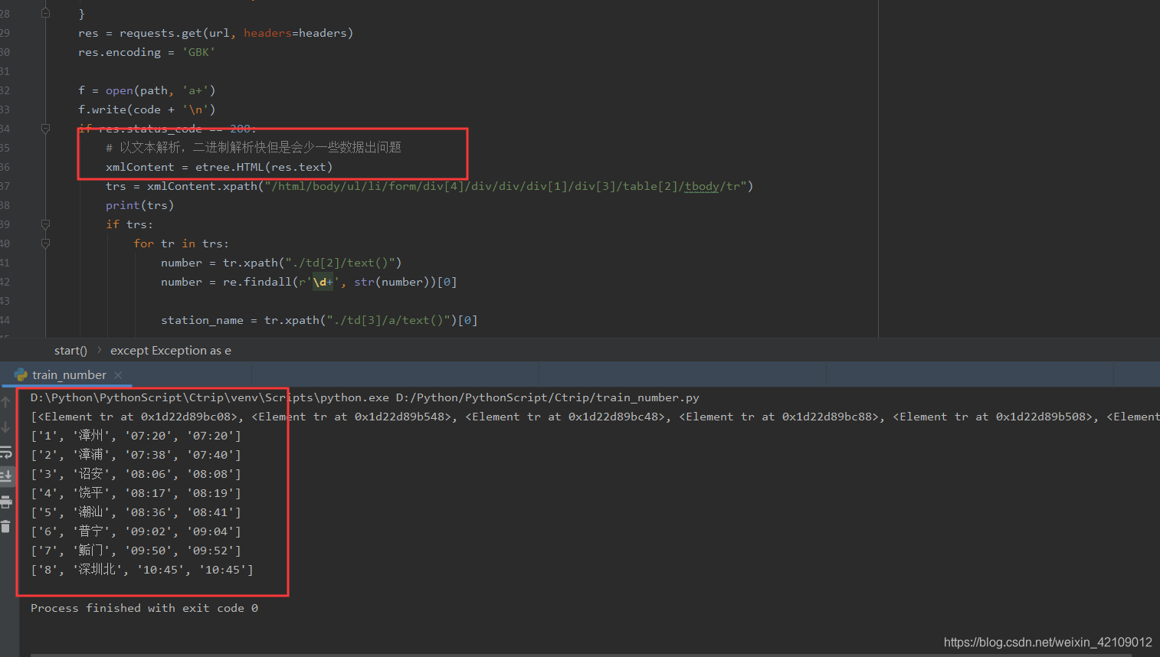Image resolution: width=1160 pixels, height=657 pixels.
Task: Collapse the 'if res.status_code' code block
Action: pos(45,129)
